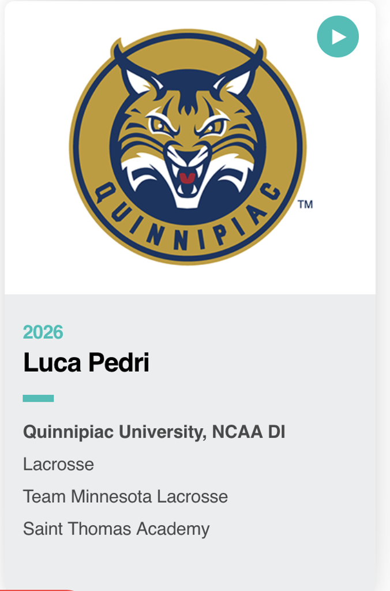The image size is (390, 591).
Task: Select the Lacrosse sport label
Action: (x=58, y=464)
